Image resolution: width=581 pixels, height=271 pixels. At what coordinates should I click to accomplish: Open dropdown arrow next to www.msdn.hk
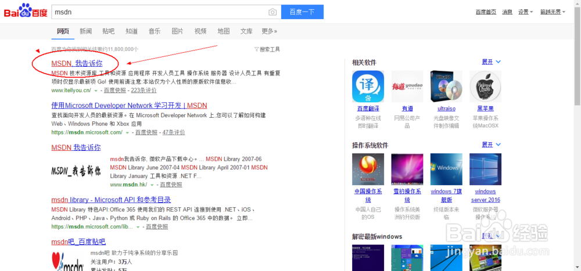(152, 185)
